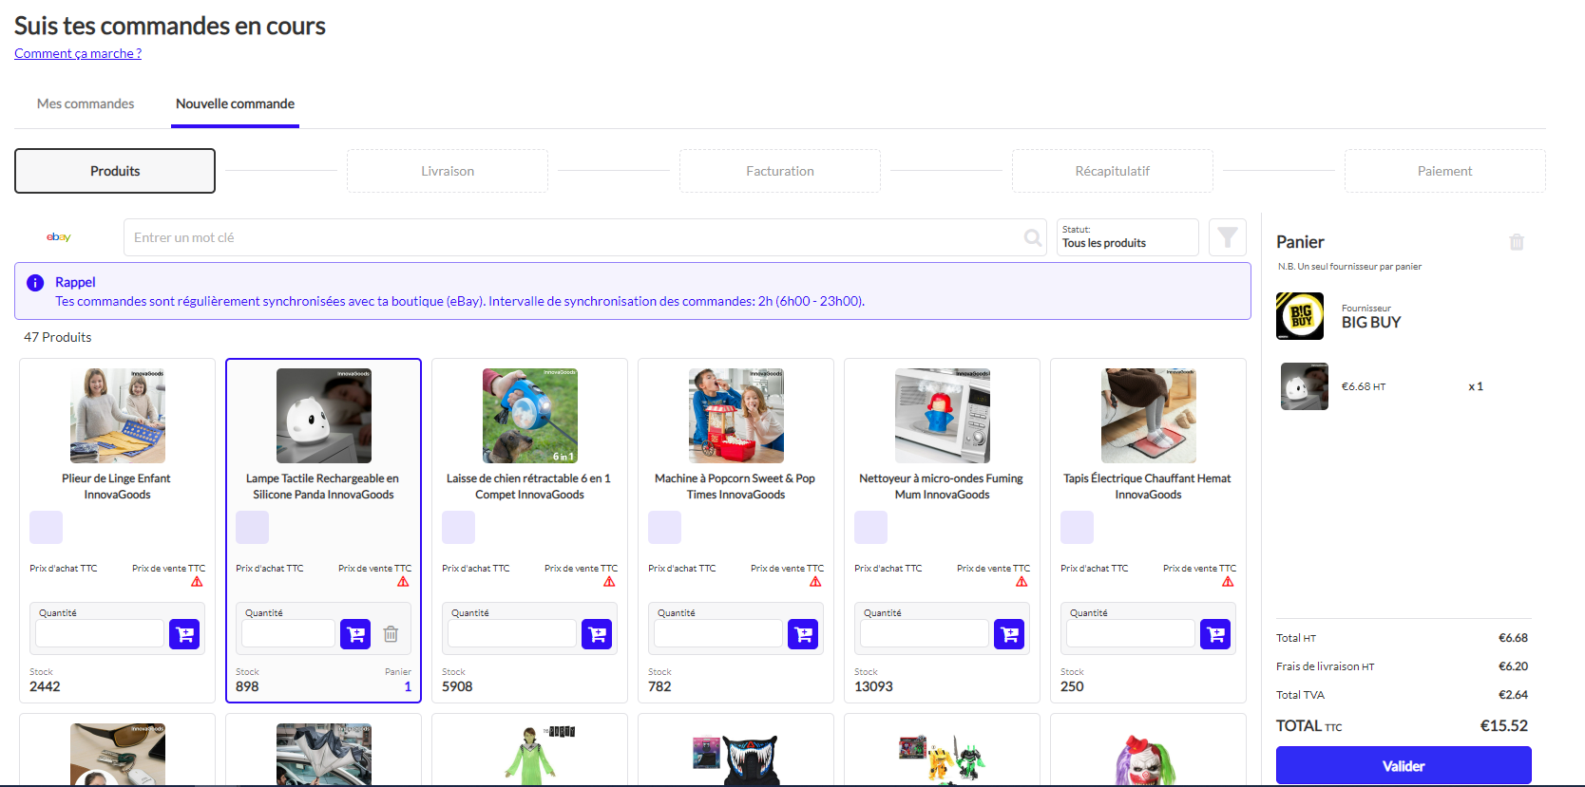Go to the Paiement step
This screenshot has height=787, width=1585.
click(1445, 171)
